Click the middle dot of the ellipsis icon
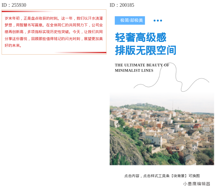The width and height of the screenshot is (216, 189). pyautogui.click(x=158, y=20)
